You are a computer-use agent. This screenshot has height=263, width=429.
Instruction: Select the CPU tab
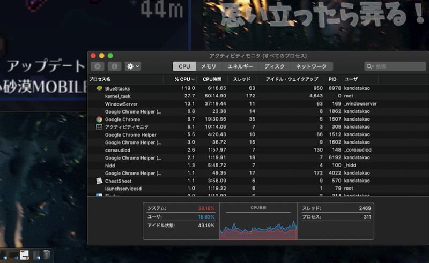184,66
